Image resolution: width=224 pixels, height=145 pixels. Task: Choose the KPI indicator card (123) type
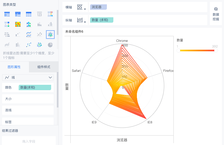[x=39, y=14]
